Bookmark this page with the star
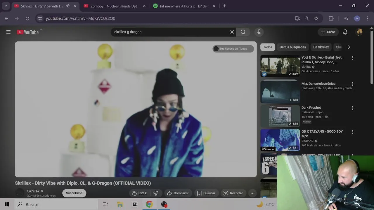 click(x=316, y=18)
